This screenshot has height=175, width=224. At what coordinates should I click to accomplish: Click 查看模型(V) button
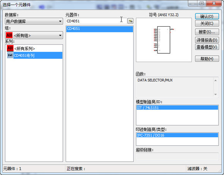click(x=207, y=47)
